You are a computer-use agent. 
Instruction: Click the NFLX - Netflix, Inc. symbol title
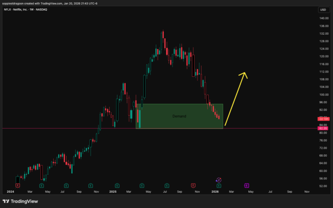tap(25, 10)
